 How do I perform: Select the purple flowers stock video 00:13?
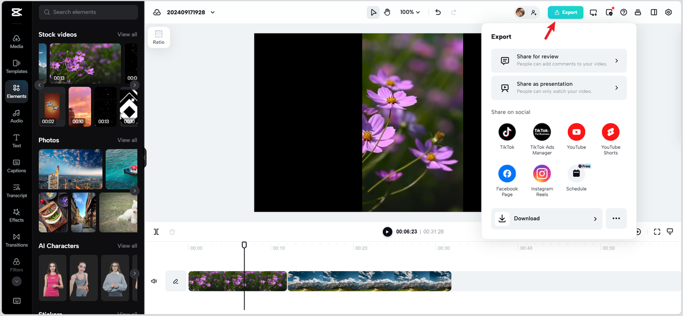[85, 63]
